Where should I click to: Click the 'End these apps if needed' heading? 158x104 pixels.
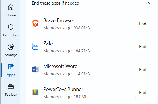click(x=56, y=3)
